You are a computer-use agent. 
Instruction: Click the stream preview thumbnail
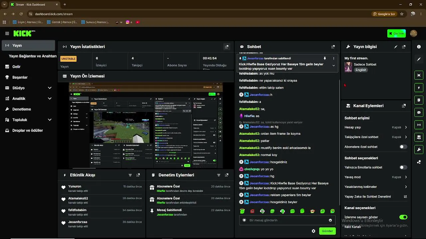click(x=146, y=125)
